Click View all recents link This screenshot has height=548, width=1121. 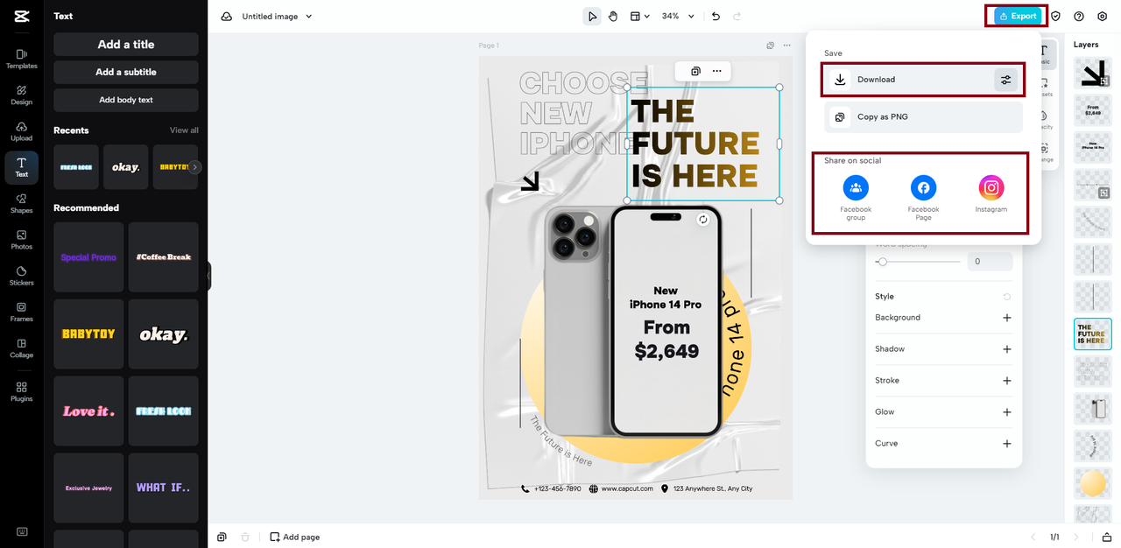[184, 130]
